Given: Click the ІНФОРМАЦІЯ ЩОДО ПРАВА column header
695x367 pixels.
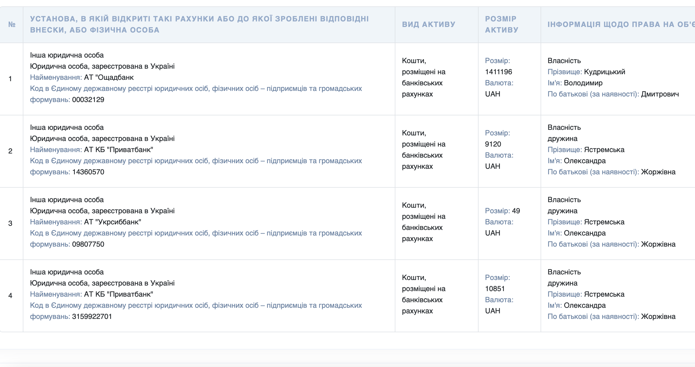Looking at the screenshot, I should coord(620,24).
